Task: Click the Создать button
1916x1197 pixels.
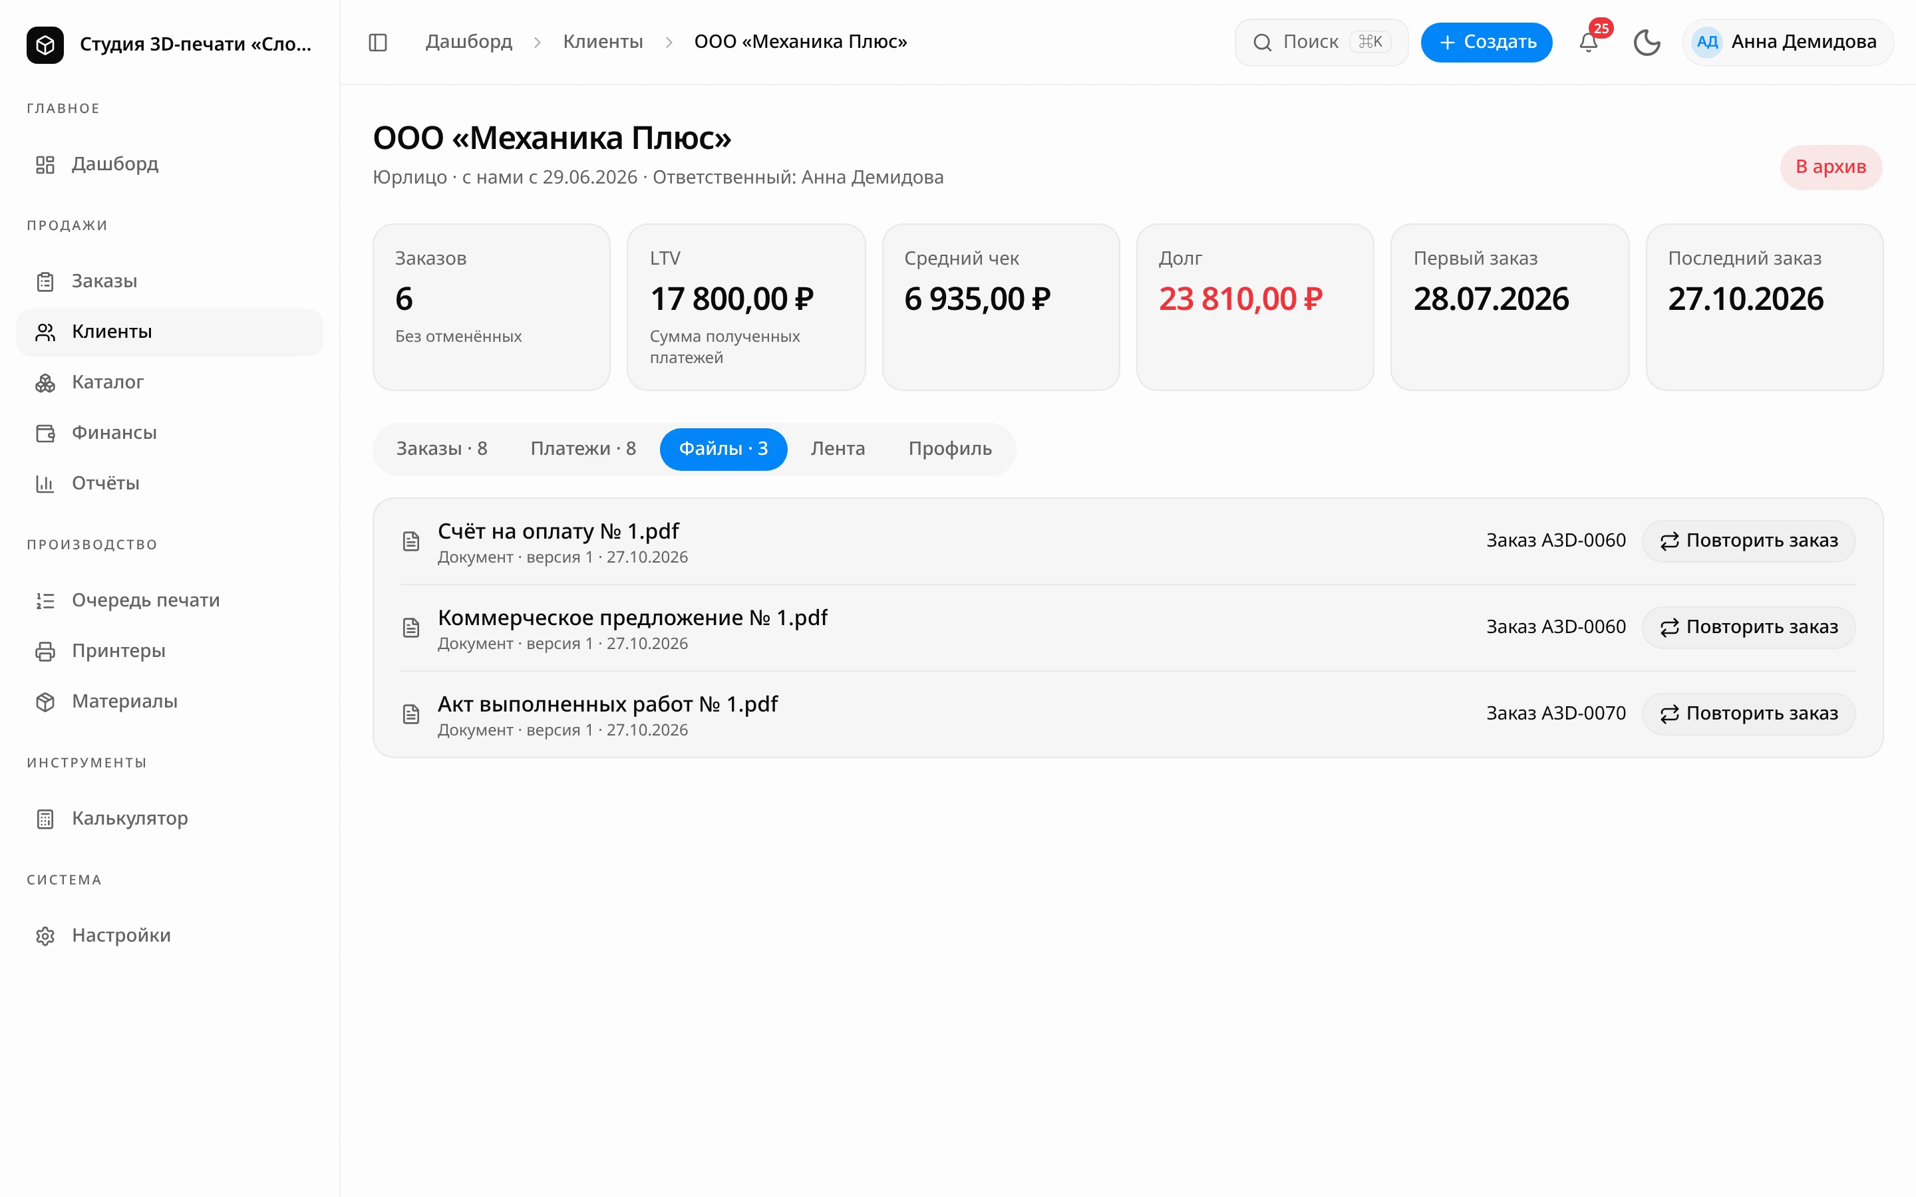Action: 1486,43
